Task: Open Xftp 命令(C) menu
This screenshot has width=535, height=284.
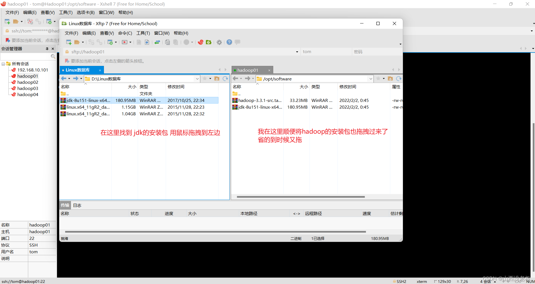Action: click(x=125, y=33)
